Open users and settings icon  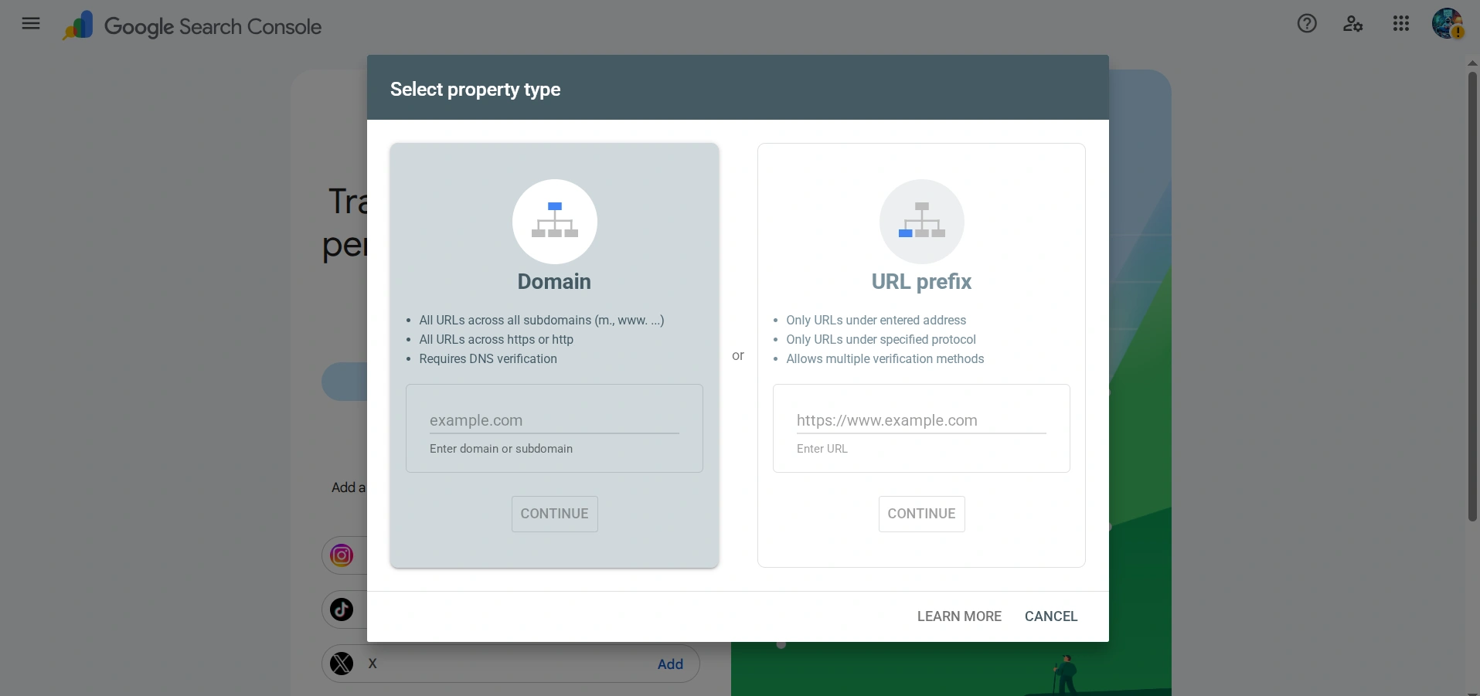click(x=1352, y=24)
